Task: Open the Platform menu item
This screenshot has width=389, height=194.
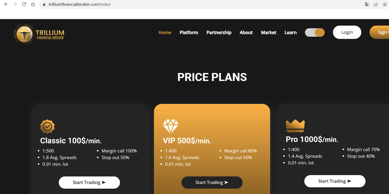Action: [x=189, y=32]
